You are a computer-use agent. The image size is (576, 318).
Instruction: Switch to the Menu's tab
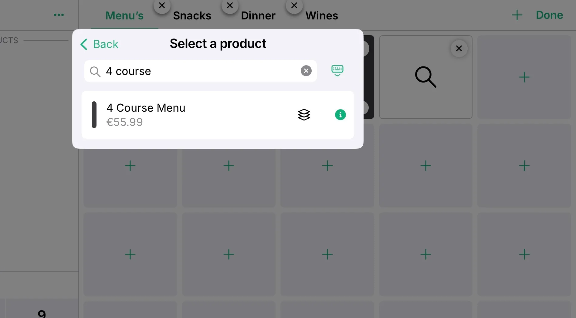point(124,15)
